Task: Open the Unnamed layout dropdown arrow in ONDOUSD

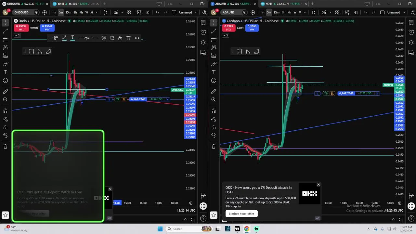Action: (195, 12)
